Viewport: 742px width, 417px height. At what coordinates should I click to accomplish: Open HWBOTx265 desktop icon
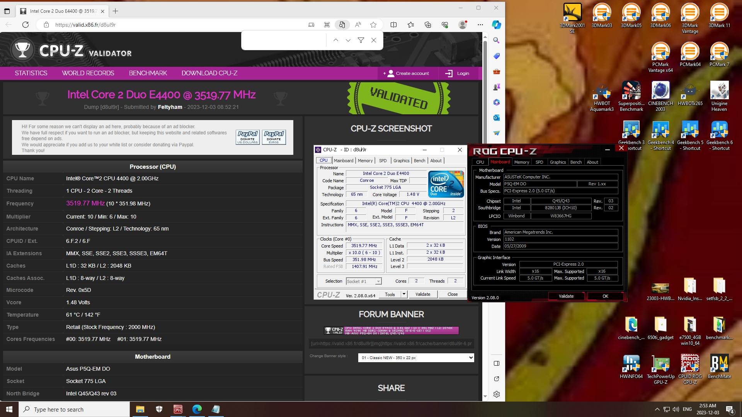coord(690,93)
